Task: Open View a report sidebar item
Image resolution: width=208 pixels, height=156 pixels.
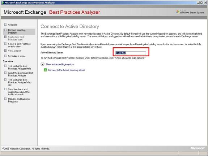Action: pos(14,51)
